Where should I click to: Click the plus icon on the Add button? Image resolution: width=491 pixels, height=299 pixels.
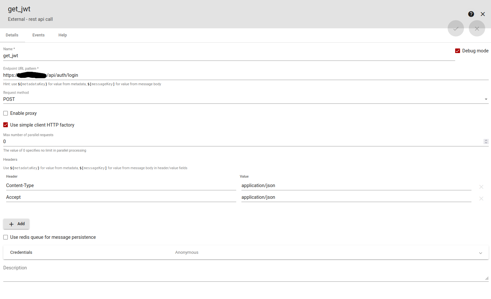[x=11, y=224]
